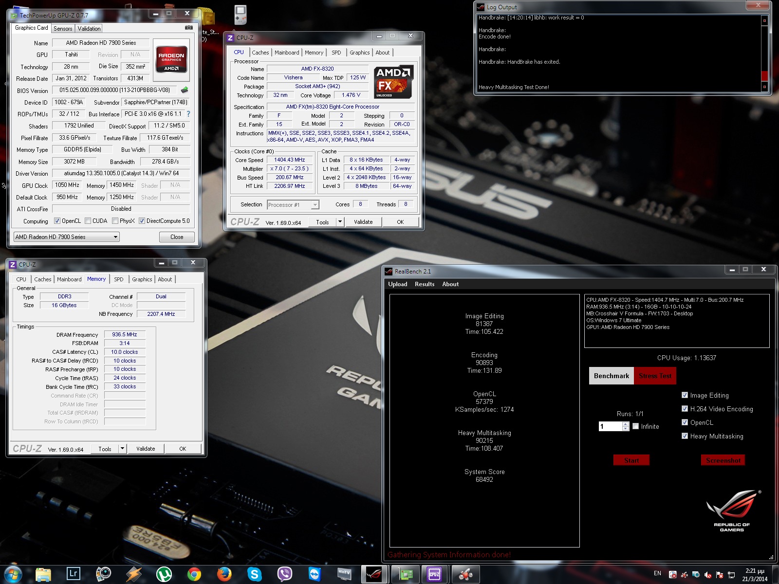Viewport: 779px width, 584px height.
Task: Switch to RealBench taskbar button
Action: 374,574
